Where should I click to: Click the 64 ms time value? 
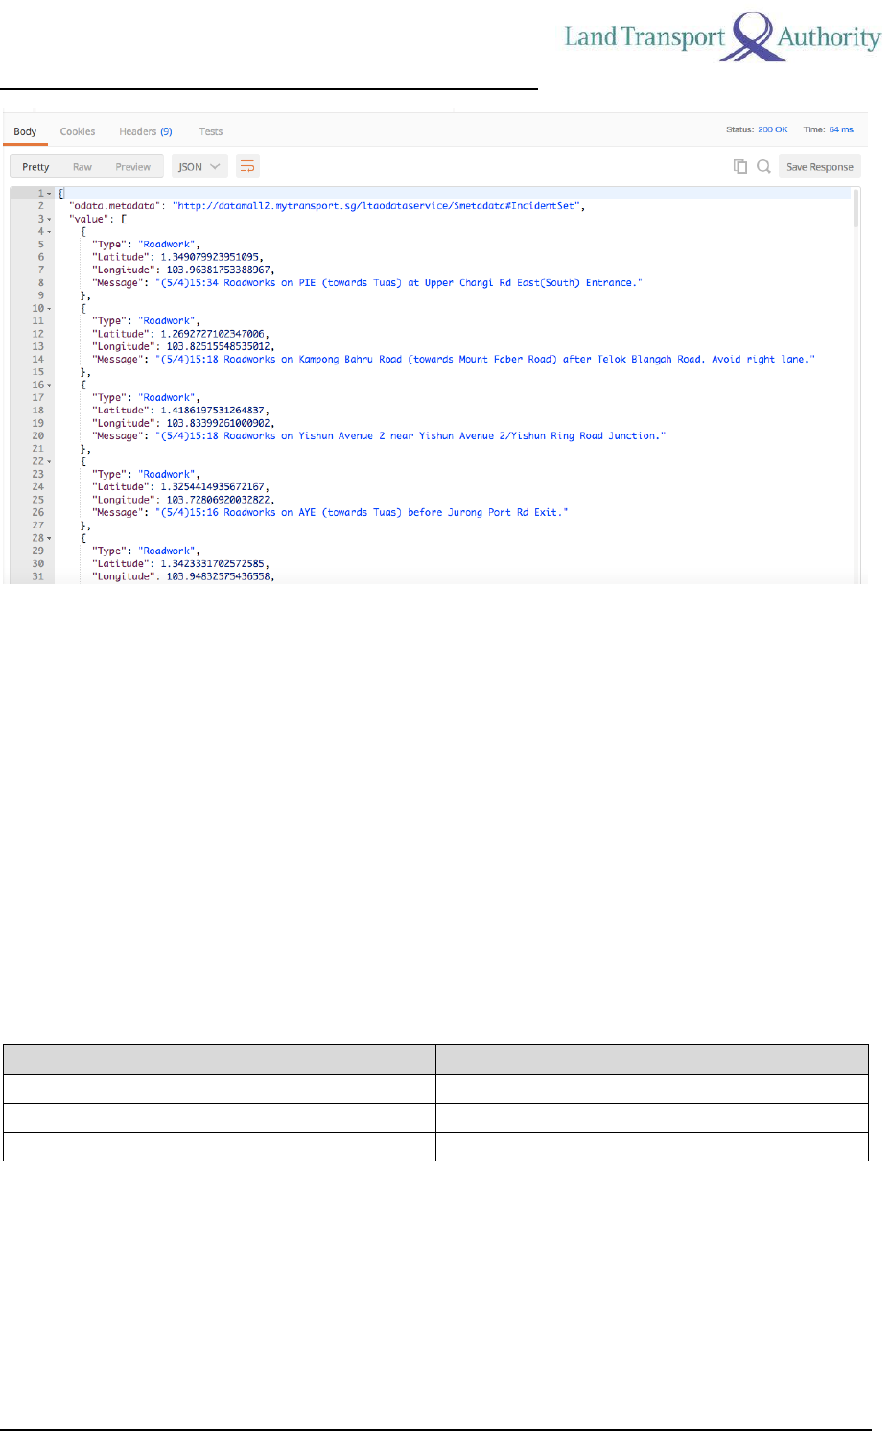[841, 129]
